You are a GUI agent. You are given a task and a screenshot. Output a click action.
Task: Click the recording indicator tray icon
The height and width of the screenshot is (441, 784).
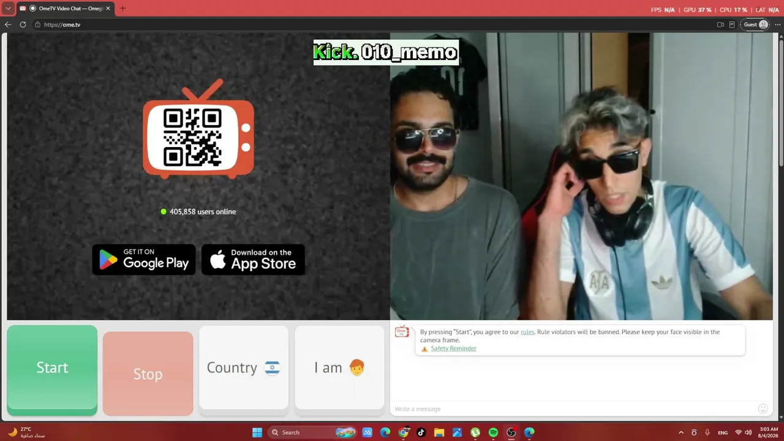[x=694, y=432]
